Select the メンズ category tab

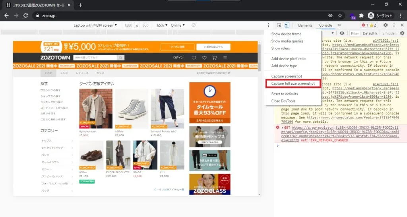64,73
